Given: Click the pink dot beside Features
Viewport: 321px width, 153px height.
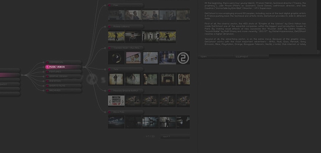Looking at the screenshot, I should (x=47, y=72).
